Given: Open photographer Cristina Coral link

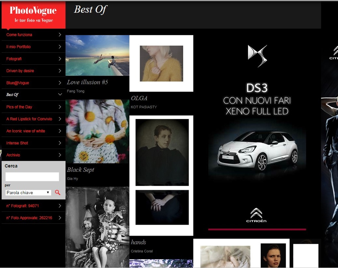Looking at the screenshot, I should coord(142,251).
